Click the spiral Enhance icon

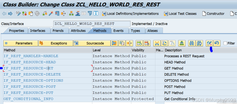tap(37, 14)
